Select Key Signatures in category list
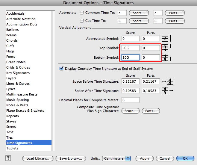The image size is (197, 165). [x=18, y=73]
